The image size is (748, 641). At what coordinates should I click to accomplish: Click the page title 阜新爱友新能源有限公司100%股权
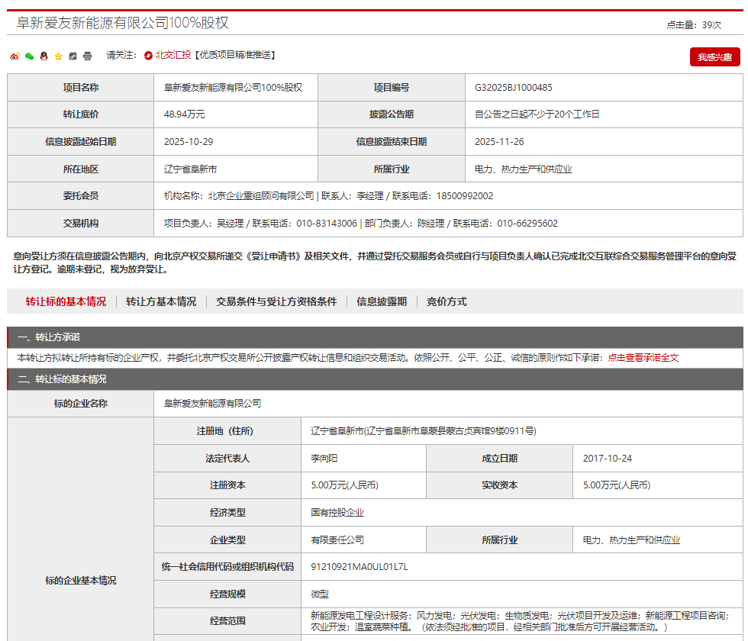coord(123,23)
